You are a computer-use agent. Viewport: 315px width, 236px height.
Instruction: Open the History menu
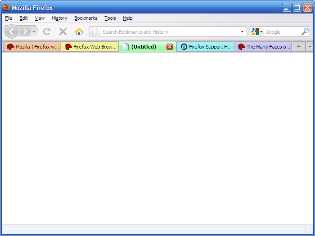(x=59, y=18)
